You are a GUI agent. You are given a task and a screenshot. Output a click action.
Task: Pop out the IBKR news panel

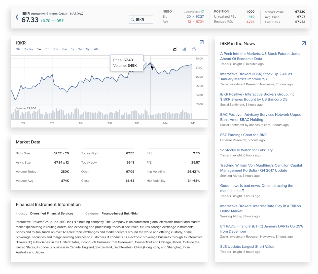pos(304,43)
